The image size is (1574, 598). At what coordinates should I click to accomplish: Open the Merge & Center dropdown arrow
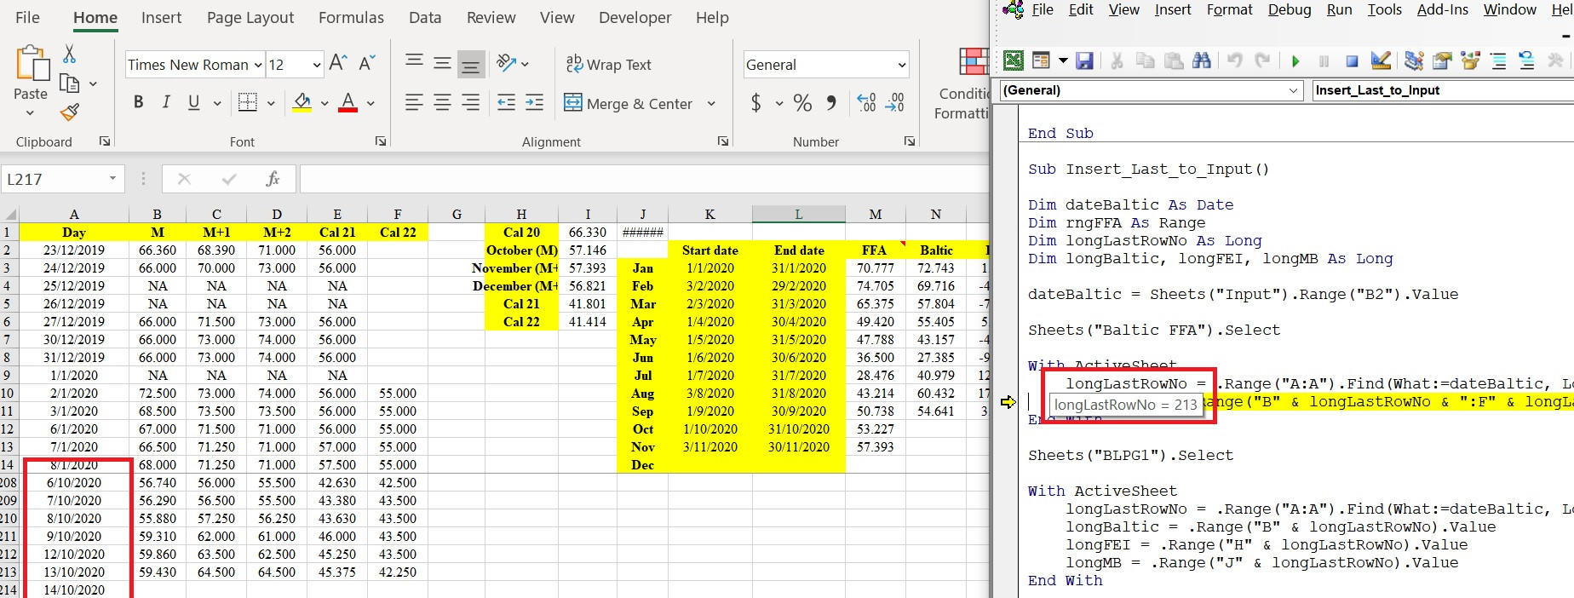coord(711,104)
